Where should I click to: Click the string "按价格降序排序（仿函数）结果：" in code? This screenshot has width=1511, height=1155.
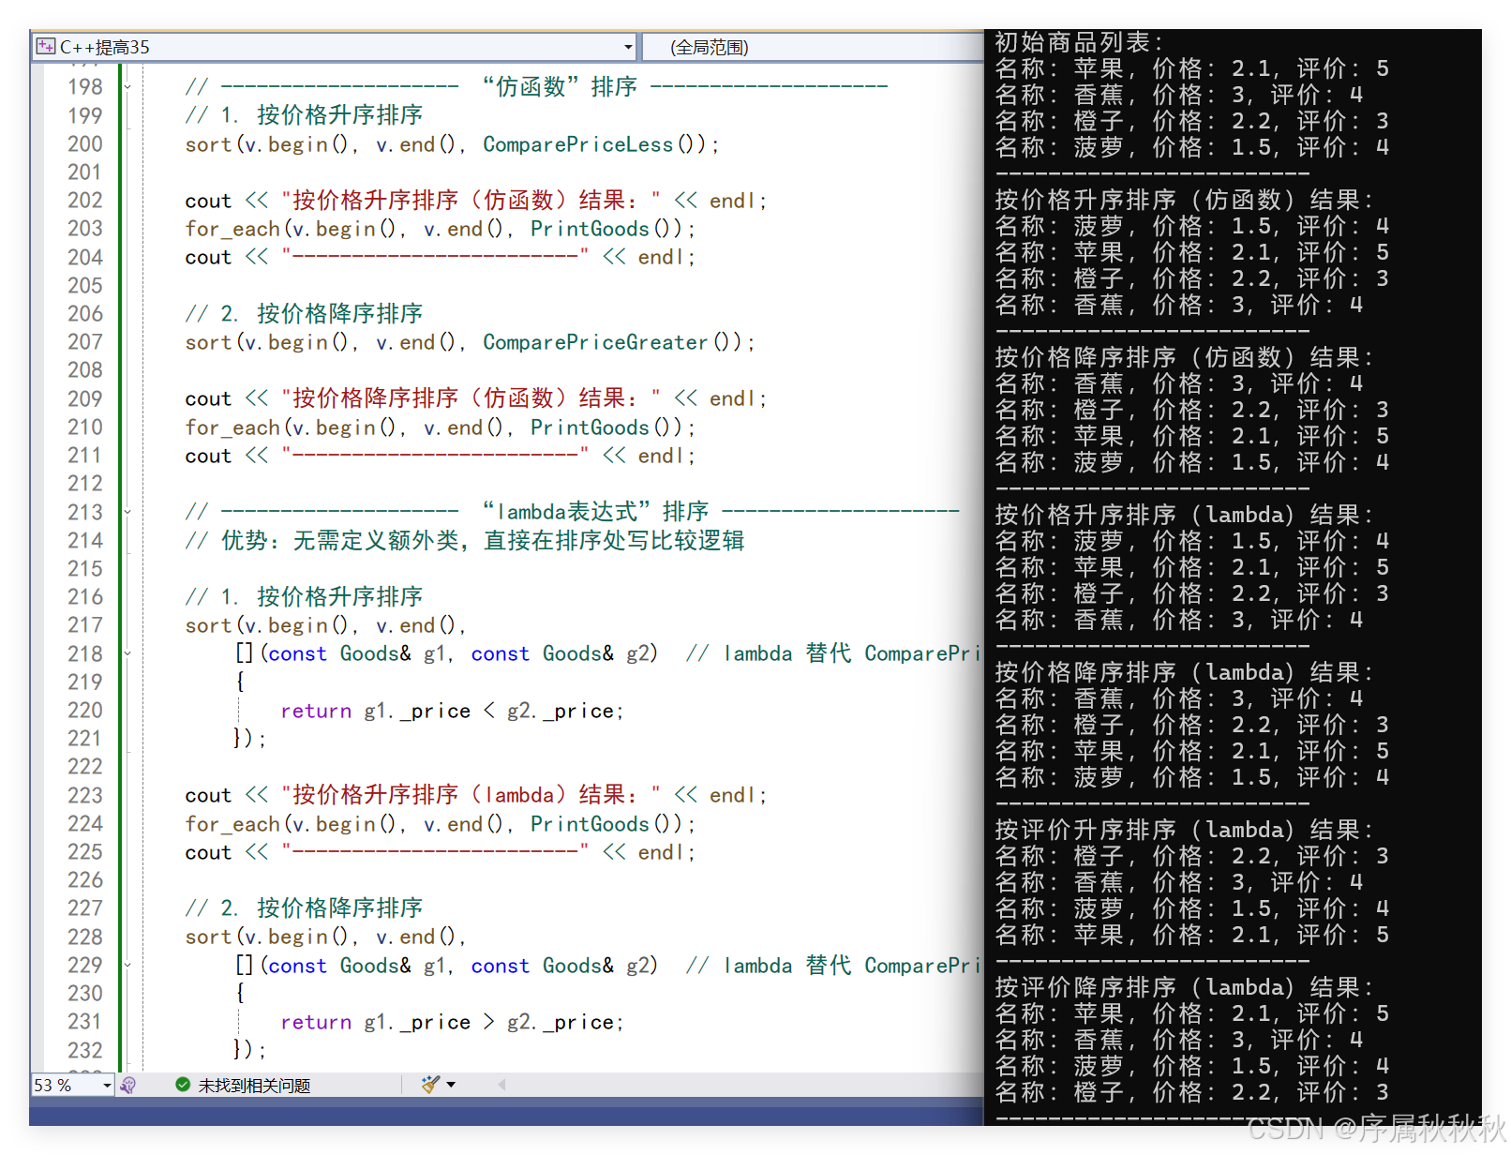pyautogui.click(x=471, y=398)
